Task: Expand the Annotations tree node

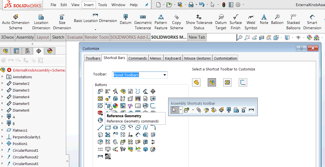Action: pyautogui.click(x=2, y=77)
